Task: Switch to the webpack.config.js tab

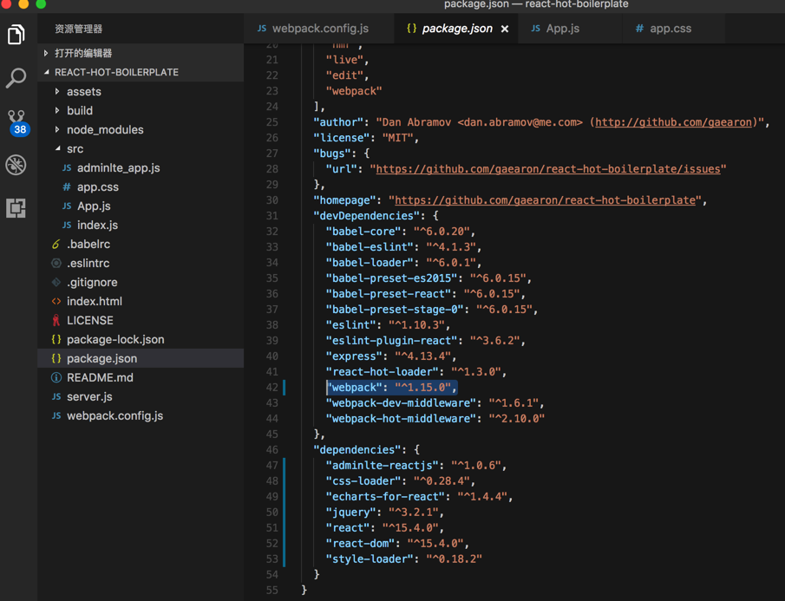Action: [x=319, y=29]
